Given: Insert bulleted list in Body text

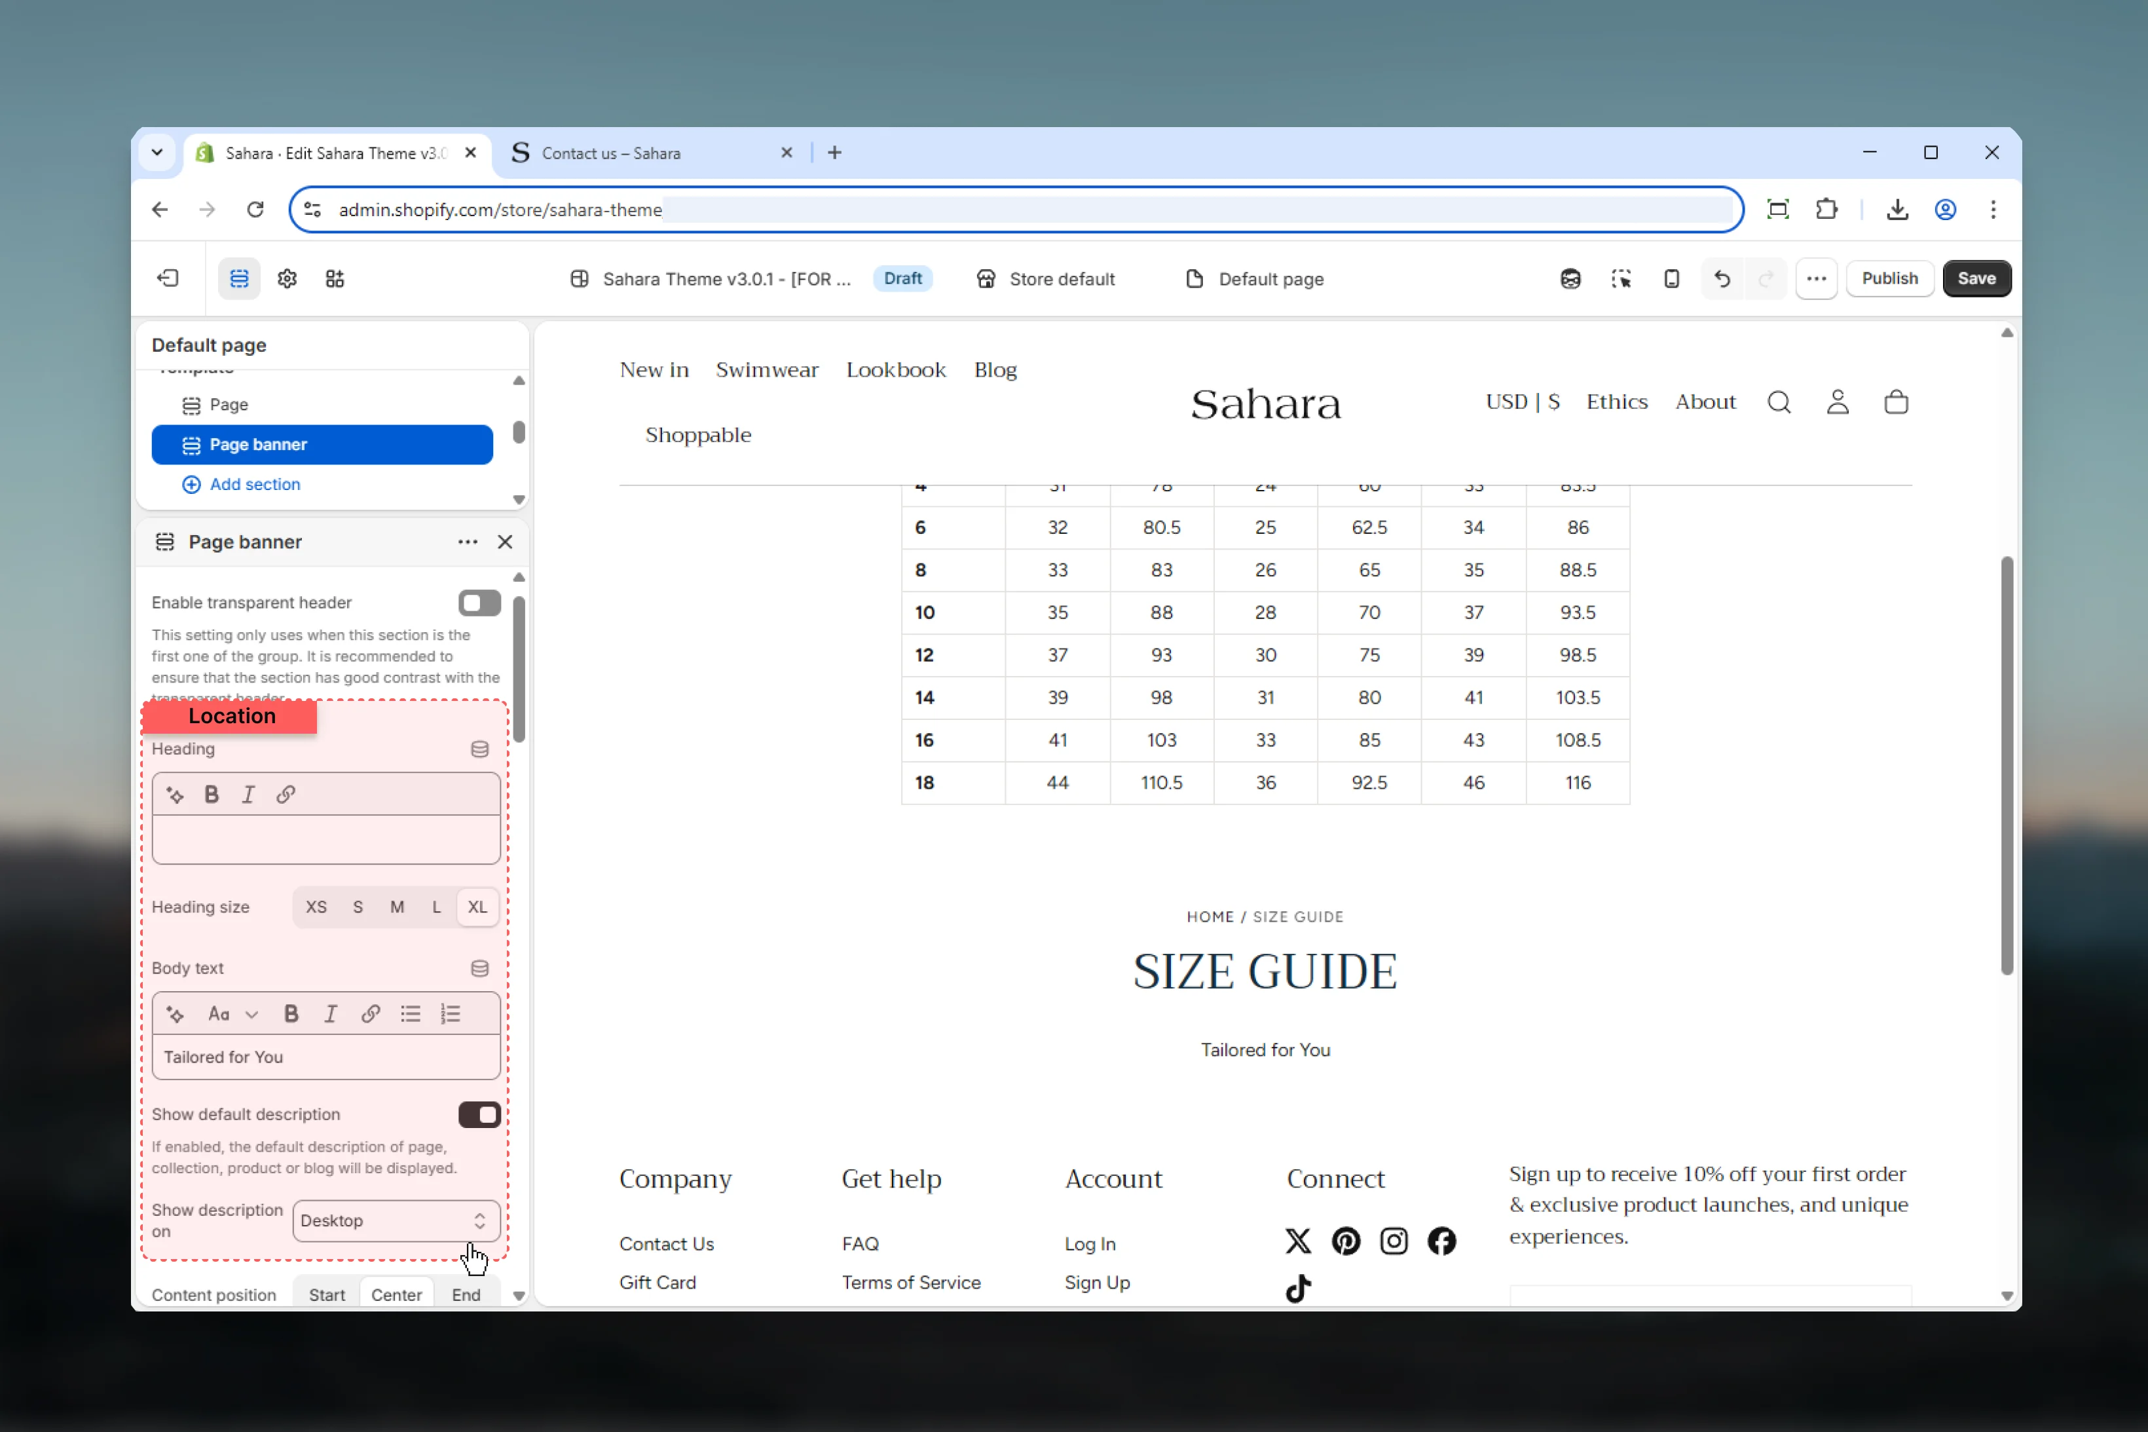Looking at the screenshot, I should click(x=411, y=1013).
